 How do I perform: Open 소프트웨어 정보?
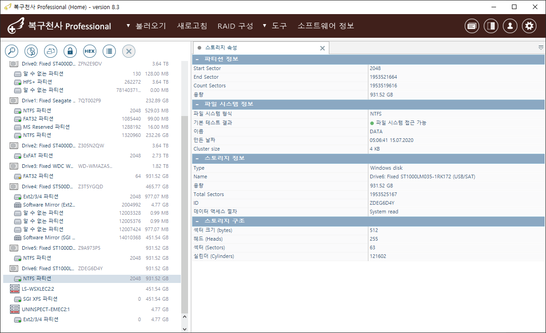[x=325, y=26]
